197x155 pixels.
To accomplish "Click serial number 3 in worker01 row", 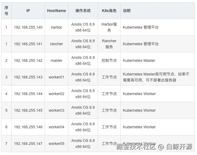I will (6, 77).
